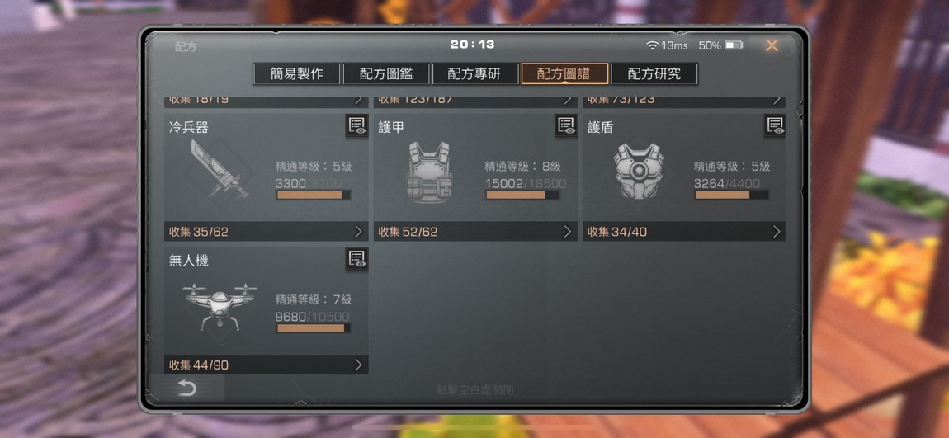Expand 收集 34/40 arrow for 護盾
The image size is (949, 438).
point(777,232)
